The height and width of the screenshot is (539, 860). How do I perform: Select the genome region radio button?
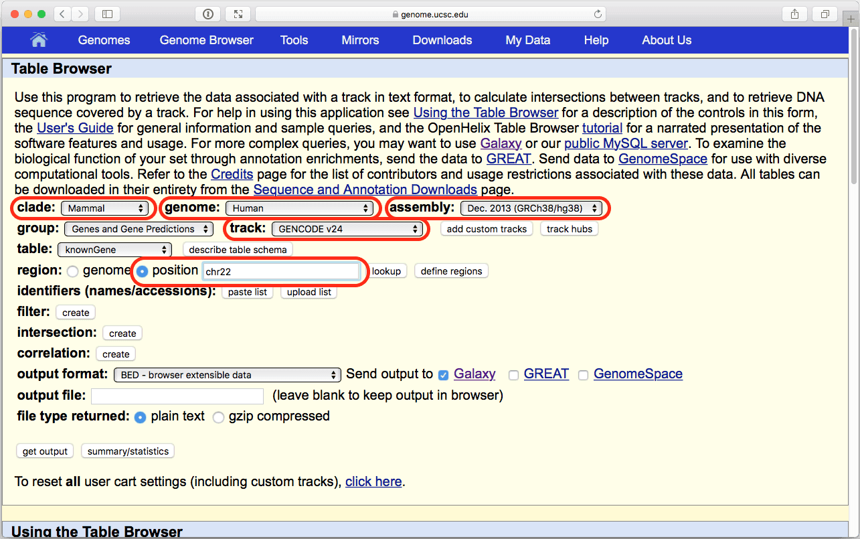[72, 271]
